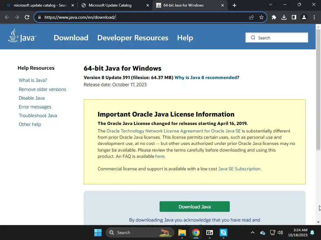Open Why is Java 8 recommended link
Viewport: 321px width, 240px height.
(x=206, y=77)
